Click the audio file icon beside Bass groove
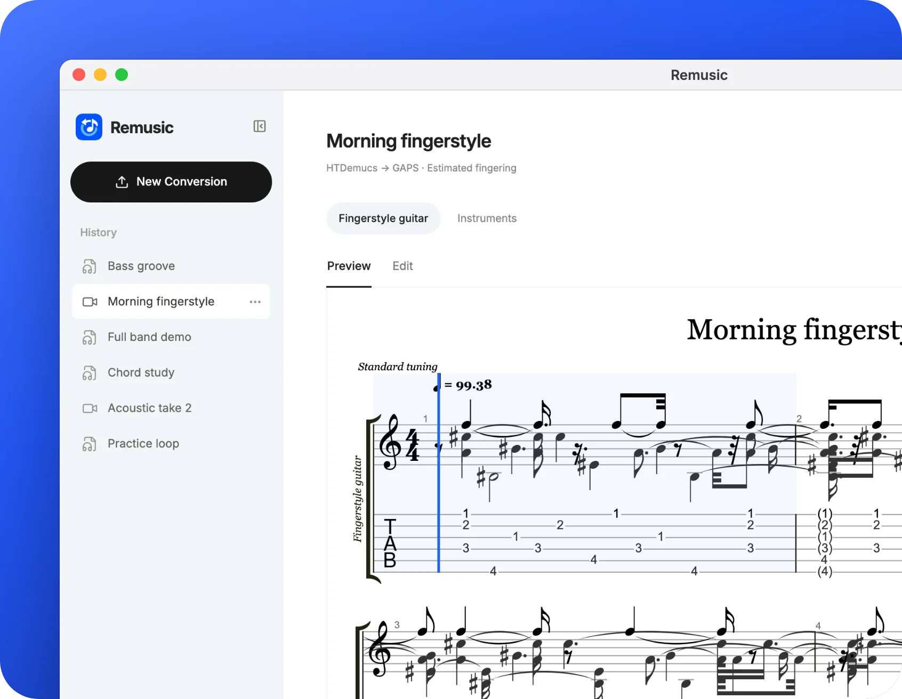This screenshot has height=699, width=902. 90,266
